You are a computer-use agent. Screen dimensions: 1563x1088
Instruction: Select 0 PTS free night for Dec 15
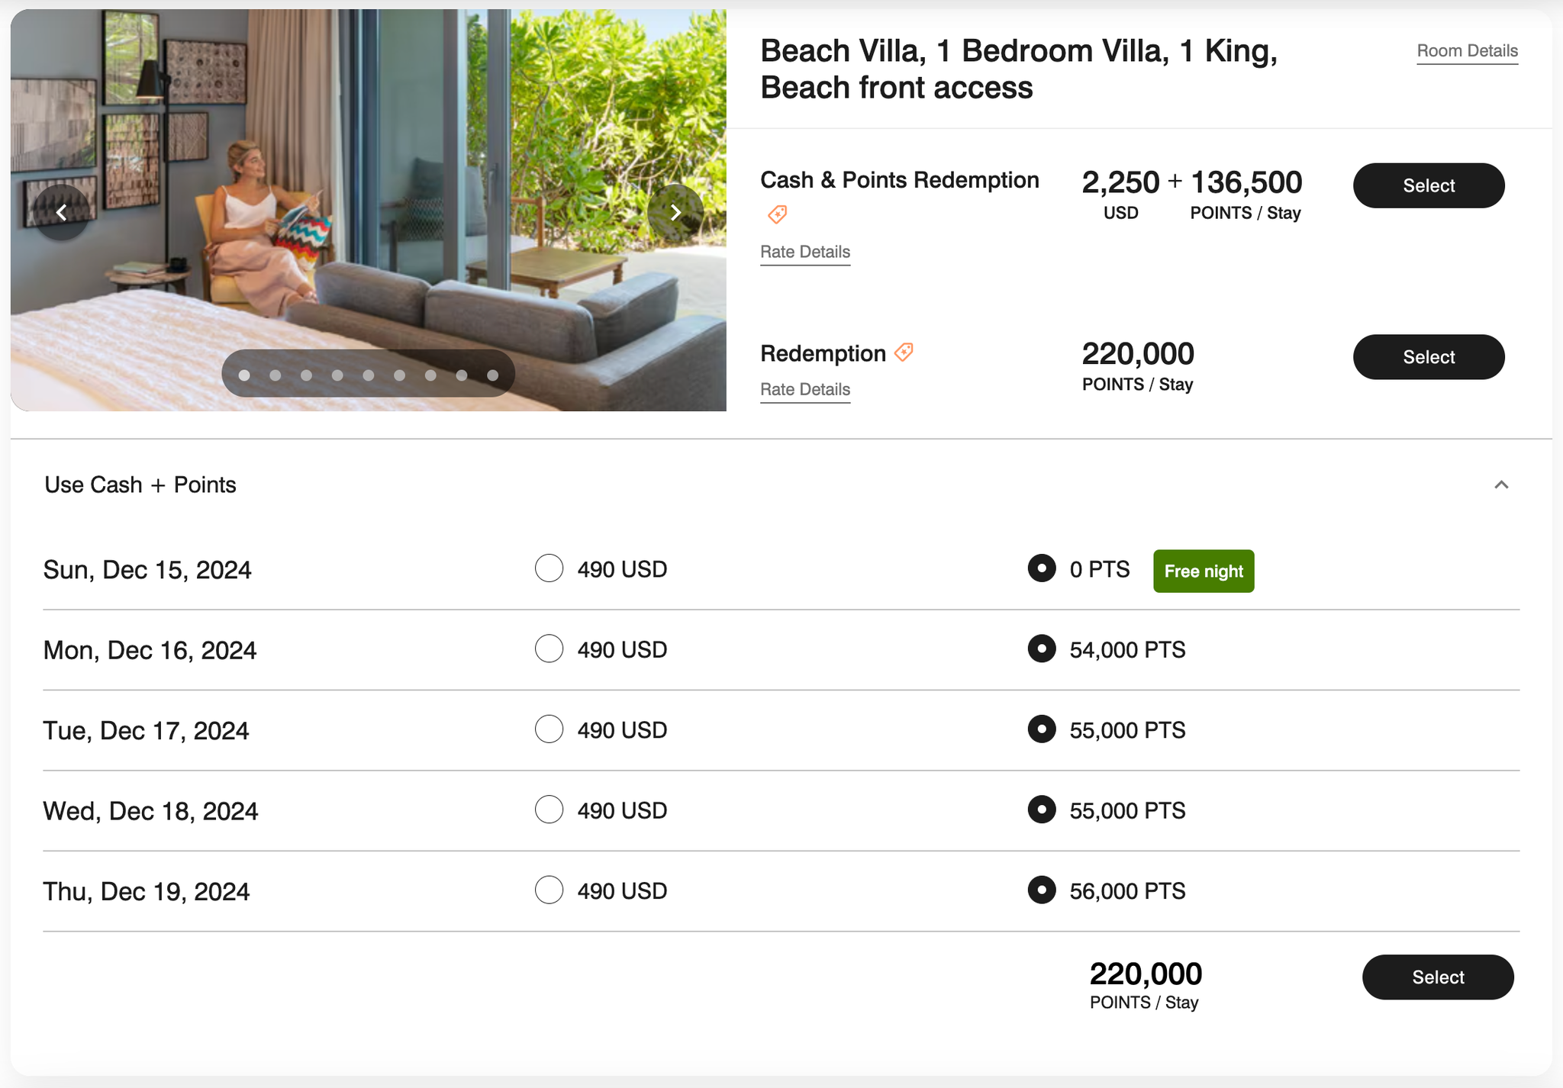point(1042,568)
